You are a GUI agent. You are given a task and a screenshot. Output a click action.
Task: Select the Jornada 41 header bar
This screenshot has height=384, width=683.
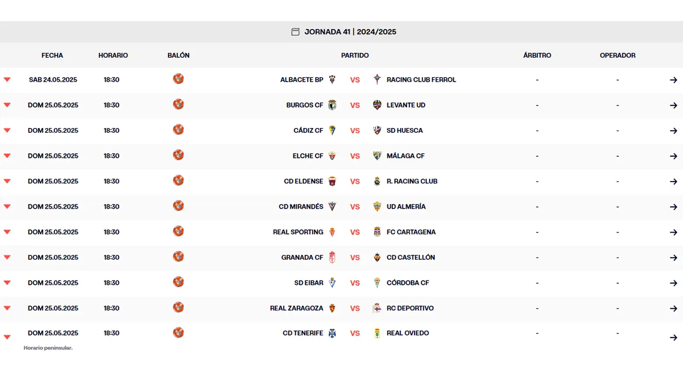[x=341, y=31]
